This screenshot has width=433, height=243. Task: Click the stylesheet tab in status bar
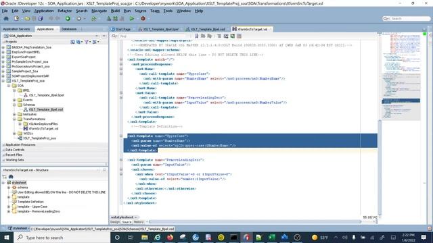(x=18, y=228)
